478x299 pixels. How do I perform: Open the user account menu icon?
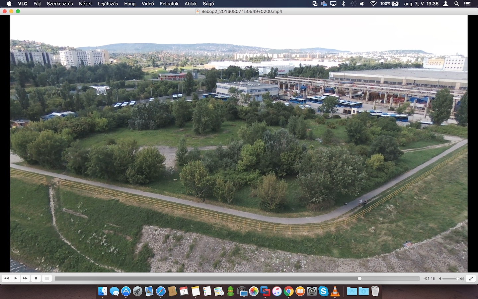[x=446, y=4]
